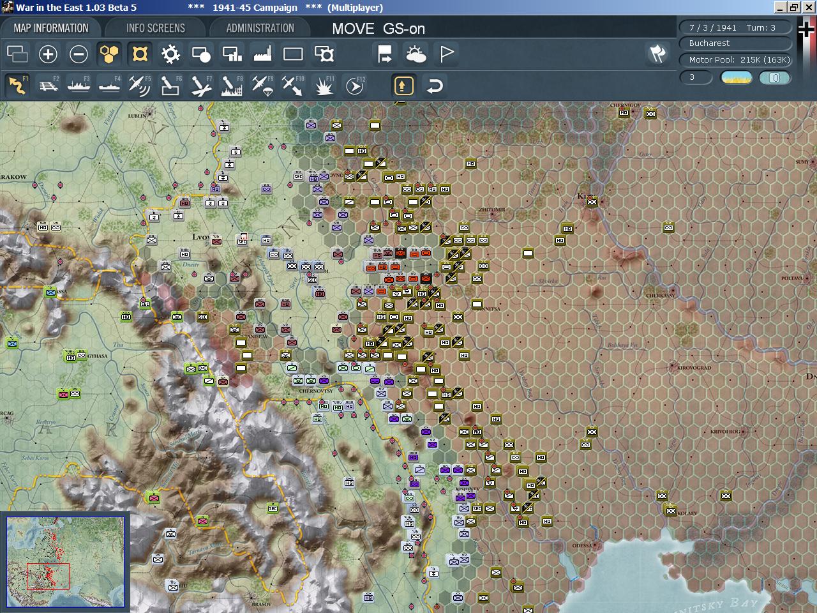Show factory locations on map
The width and height of the screenshot is (817, 613).
(x=262, y=54)
